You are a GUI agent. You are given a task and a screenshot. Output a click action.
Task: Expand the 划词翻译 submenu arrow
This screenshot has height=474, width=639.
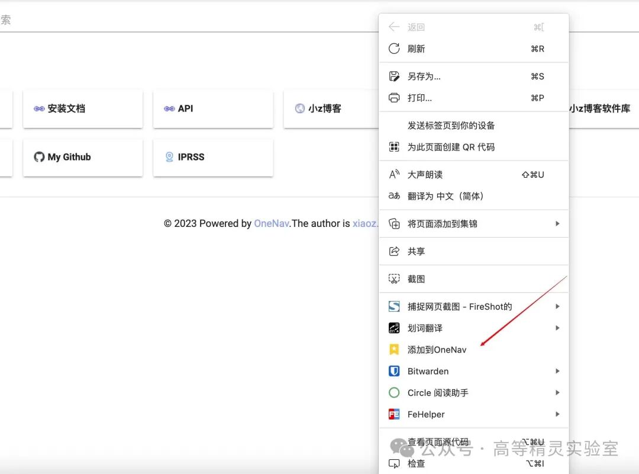click(557, 328)
